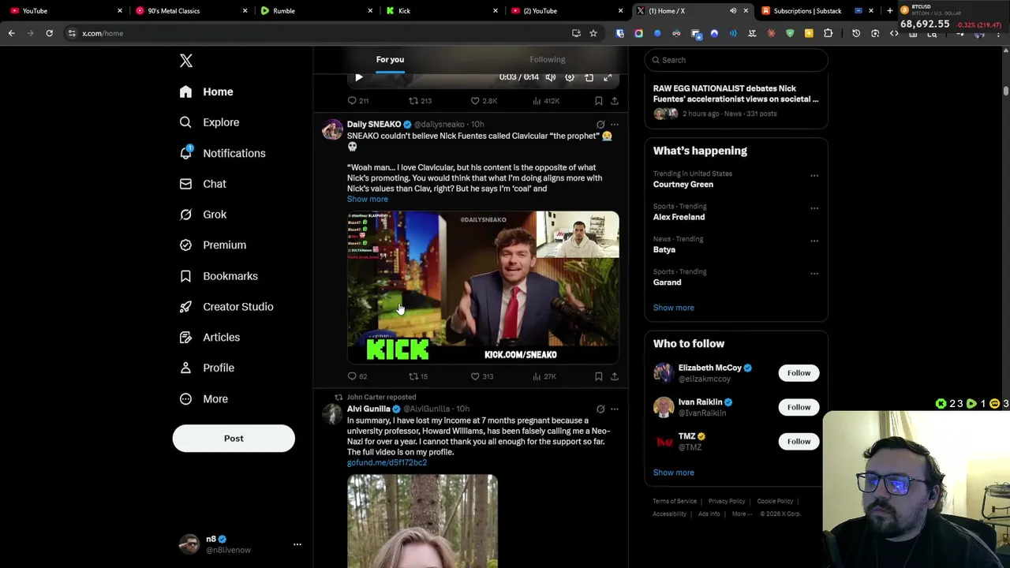Follow TMZ
1010x568 pixels.
pyautogui.click(x=799, y=442)
